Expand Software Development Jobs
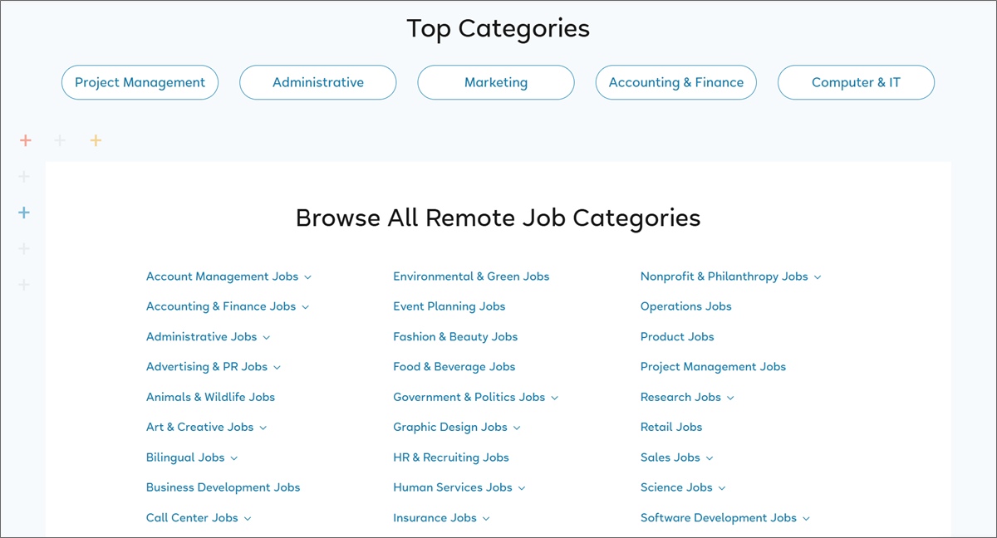This screenshot has width=997, height=538. coord(805,517)
